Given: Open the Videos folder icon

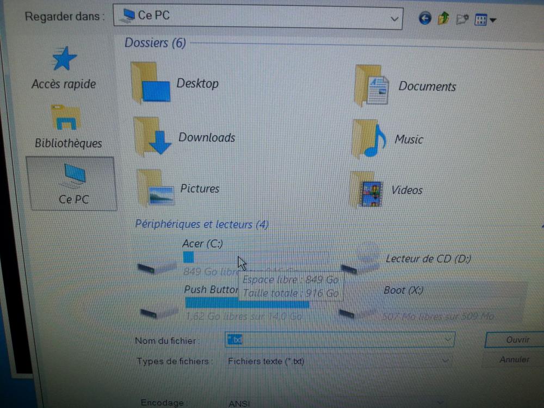Looking at the screenshot, I should click(366, 190).
